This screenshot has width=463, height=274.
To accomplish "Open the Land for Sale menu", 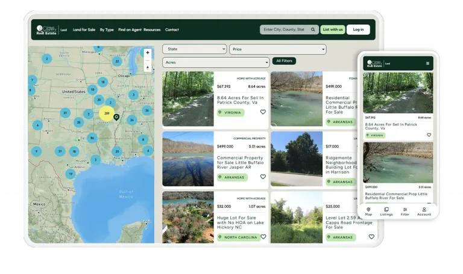I will click(84, 29).
